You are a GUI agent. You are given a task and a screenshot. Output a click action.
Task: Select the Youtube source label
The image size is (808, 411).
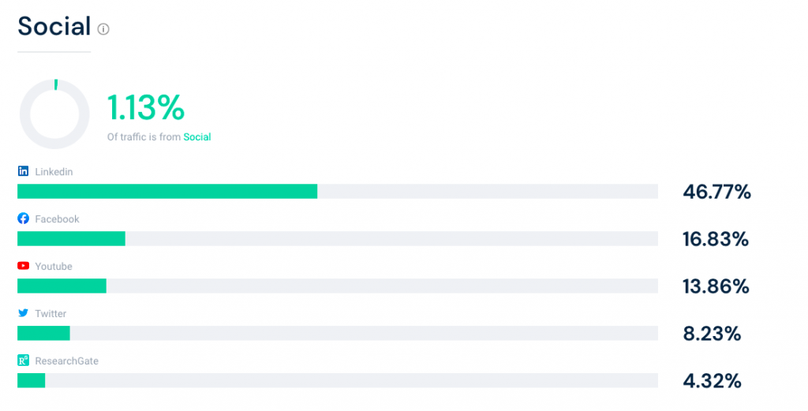click(54, 267)
